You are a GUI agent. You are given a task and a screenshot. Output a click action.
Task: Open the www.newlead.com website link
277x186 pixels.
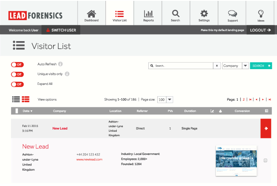tap(89, 159)
